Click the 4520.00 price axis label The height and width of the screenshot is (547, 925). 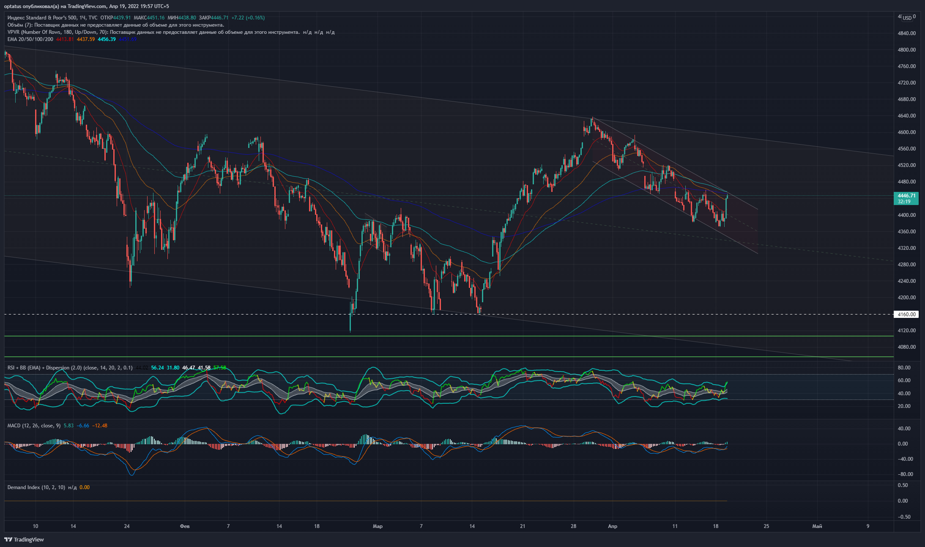click(906, 165)
